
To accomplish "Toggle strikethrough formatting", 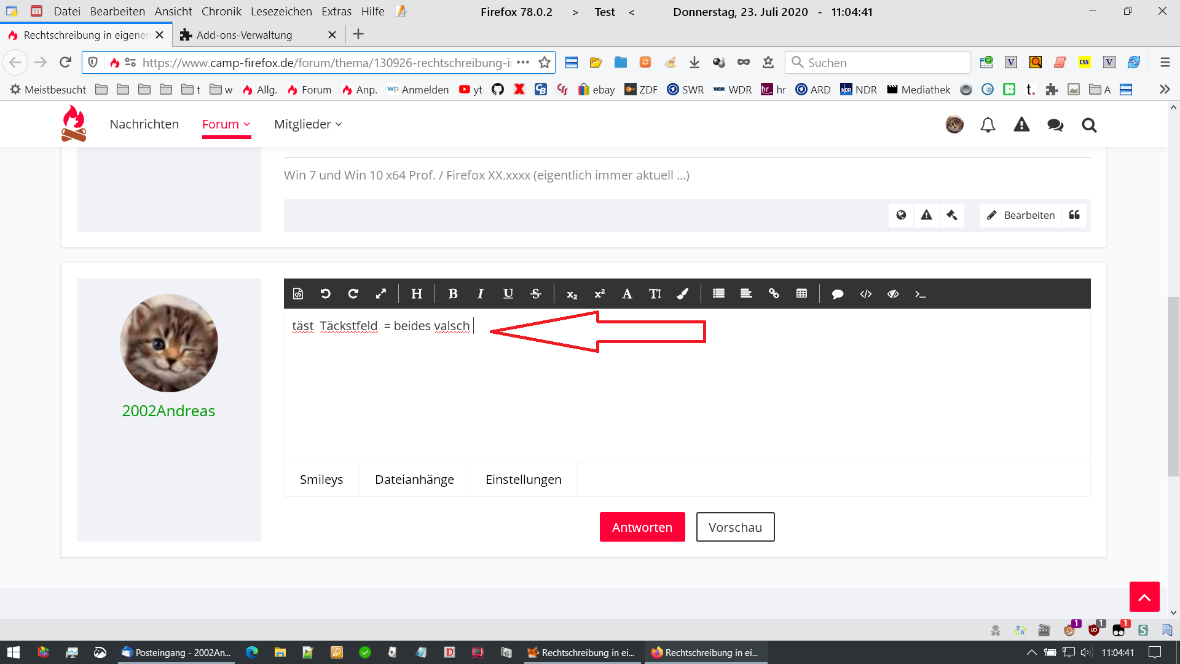I will tap(535, 294).
